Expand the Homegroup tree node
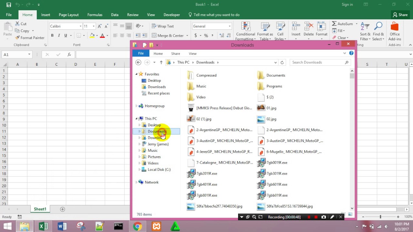 (x=136, y=106)
